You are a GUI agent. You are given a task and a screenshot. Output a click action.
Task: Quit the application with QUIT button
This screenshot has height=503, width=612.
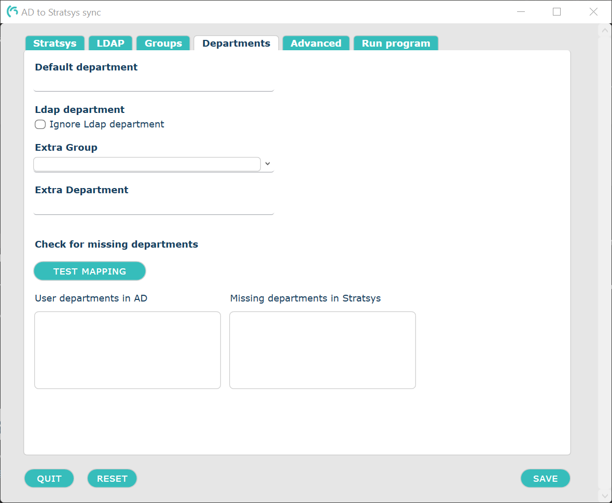[49, 479]
